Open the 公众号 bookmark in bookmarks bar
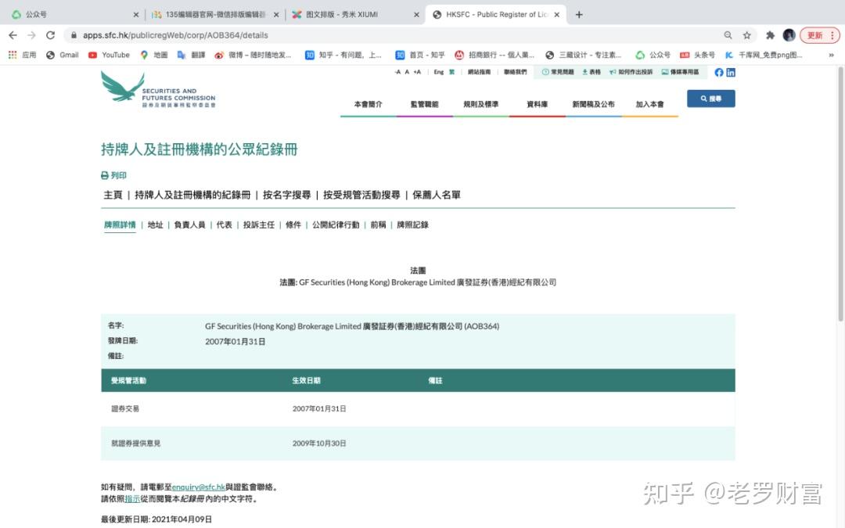 pyautogui.click(x=653, y=55)
